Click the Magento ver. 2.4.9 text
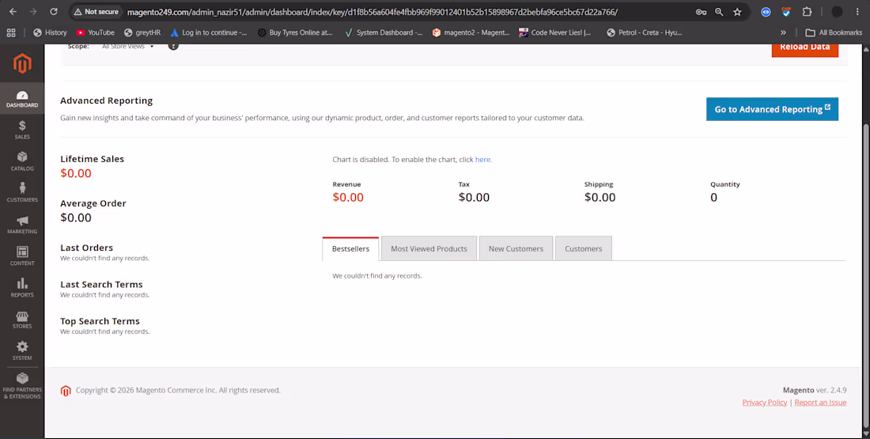 (815, 390)
